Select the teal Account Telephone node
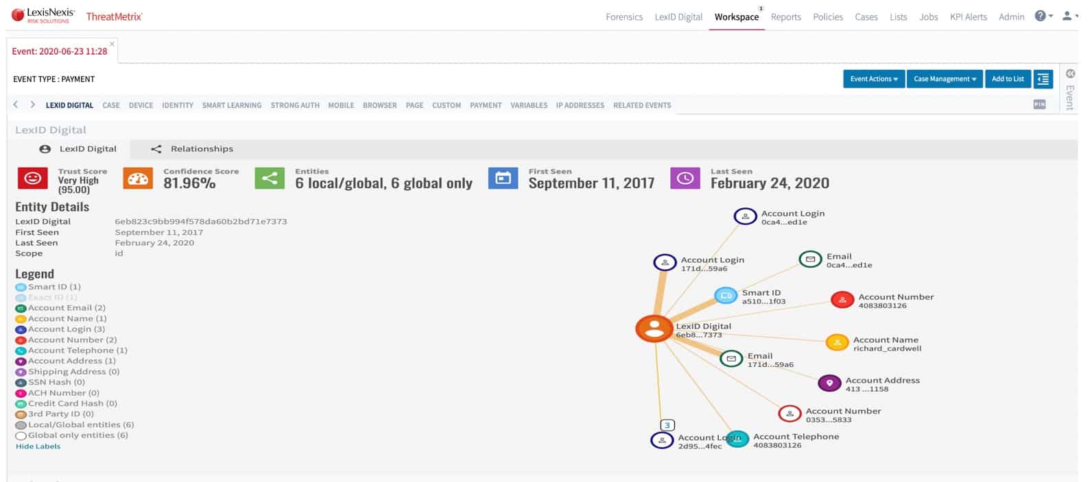The height and width of the screenshot is (482, 1092). pyautogui.click(x=737, y=439)
